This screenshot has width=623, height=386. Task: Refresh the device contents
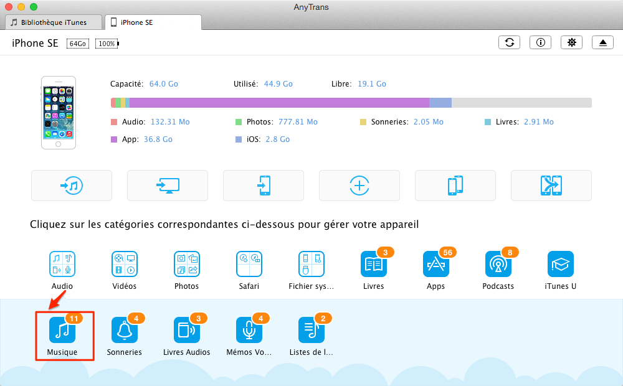[510, 42]
